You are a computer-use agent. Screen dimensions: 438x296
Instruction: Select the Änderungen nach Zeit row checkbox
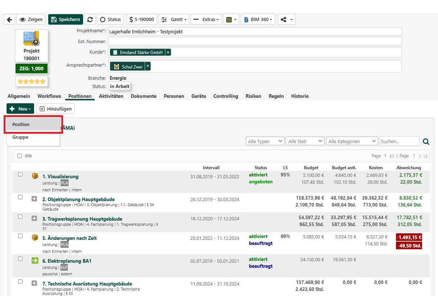coord(20,236)
